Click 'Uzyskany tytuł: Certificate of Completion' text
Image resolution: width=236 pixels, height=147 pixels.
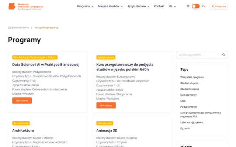tap(123, 81)
